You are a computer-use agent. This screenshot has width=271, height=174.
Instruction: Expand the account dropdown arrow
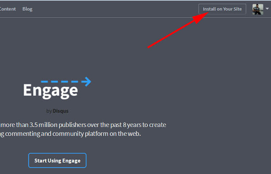[267, 8]
